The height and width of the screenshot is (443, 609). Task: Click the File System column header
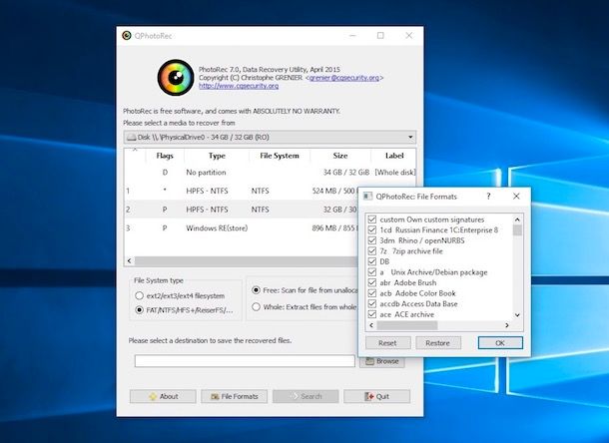tap(280, 156)
